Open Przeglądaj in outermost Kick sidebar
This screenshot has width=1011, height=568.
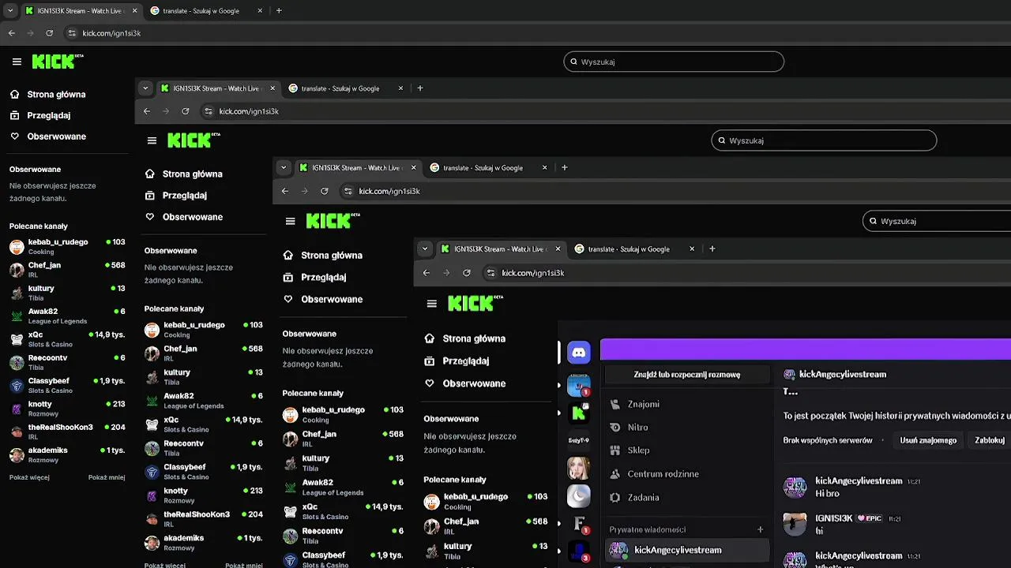coord(49,115)
